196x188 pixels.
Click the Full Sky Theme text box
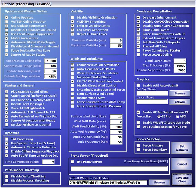click(x=152, y=93)
